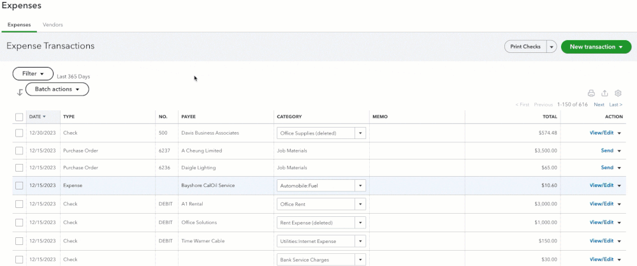Open action arrow for A Cheung Limited row
This screenshot has height=266, width=637.
619,151
